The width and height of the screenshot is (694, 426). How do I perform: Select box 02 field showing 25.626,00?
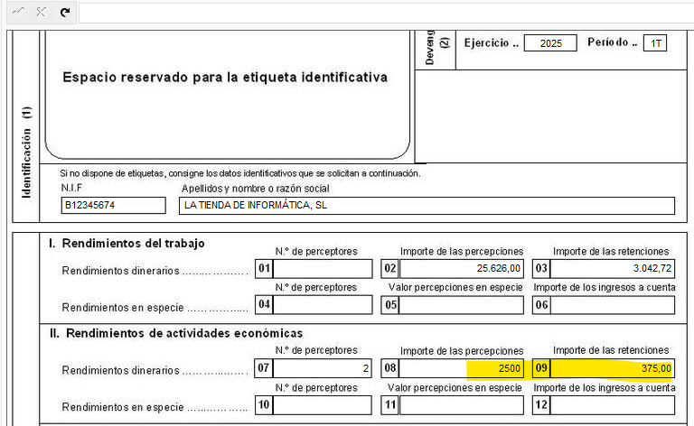tap(463, 269)
